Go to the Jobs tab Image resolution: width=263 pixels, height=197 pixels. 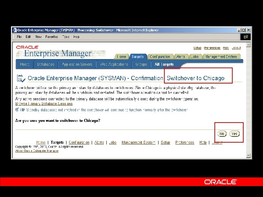[195, 57]
